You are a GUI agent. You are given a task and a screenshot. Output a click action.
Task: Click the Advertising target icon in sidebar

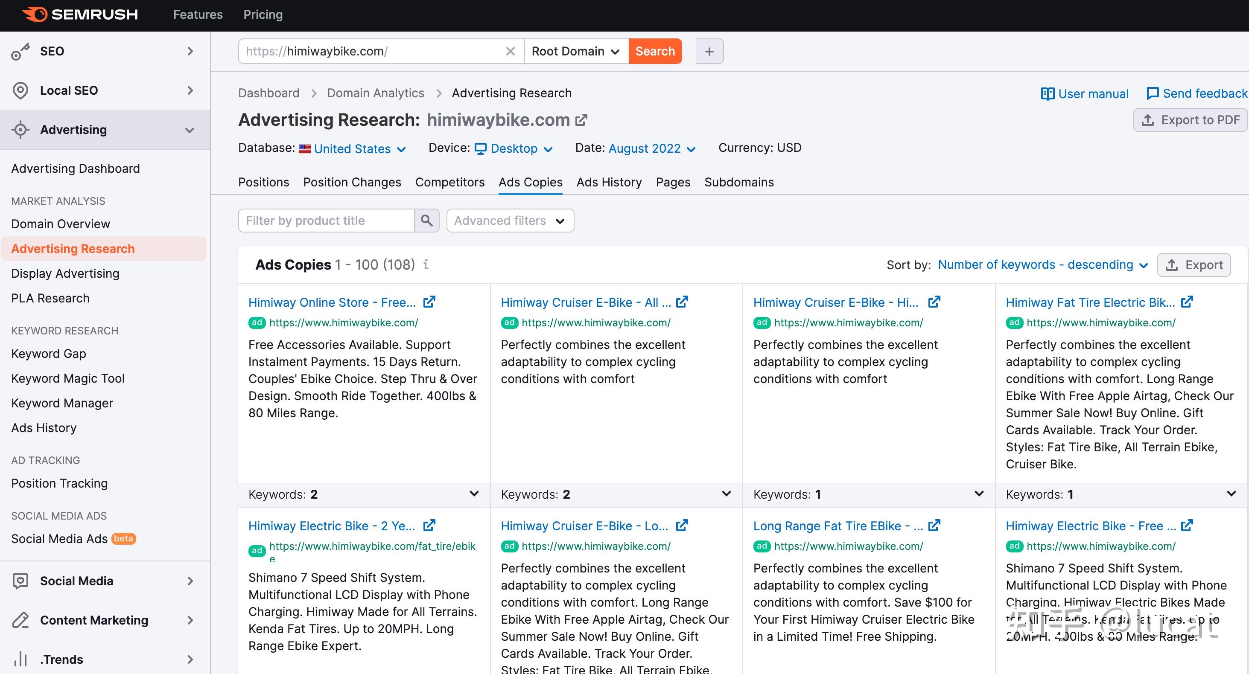20,129
